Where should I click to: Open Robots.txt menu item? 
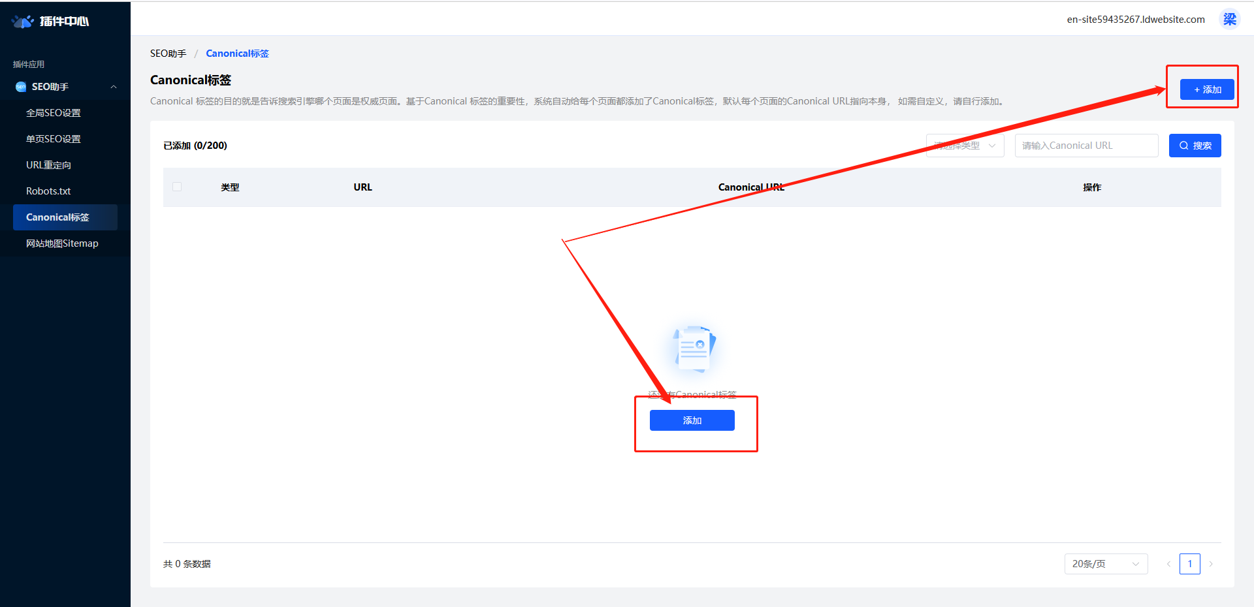click(48, 191)
